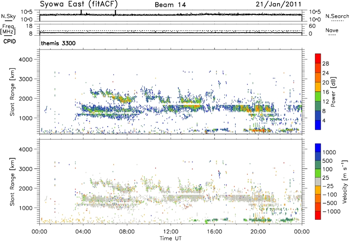Click the 'themis 3300' CPID text

point(58,43)
